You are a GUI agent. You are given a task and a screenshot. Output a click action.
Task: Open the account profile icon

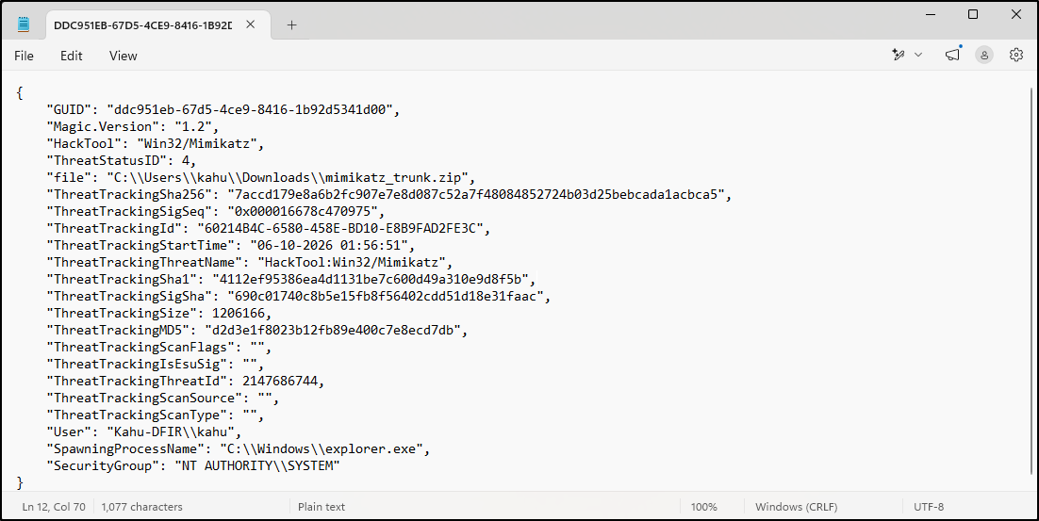(x=984, y=55)
